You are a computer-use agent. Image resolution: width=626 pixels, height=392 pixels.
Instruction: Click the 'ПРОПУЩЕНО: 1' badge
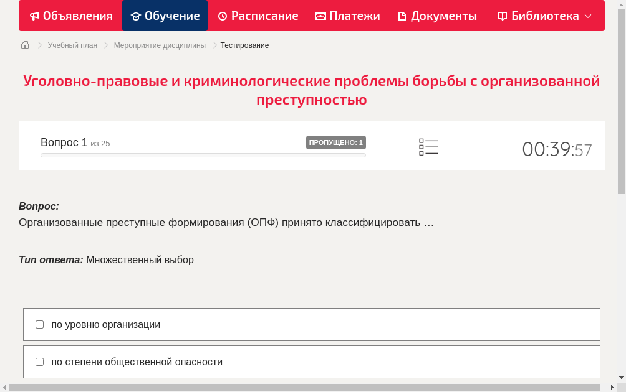point(335,142)
